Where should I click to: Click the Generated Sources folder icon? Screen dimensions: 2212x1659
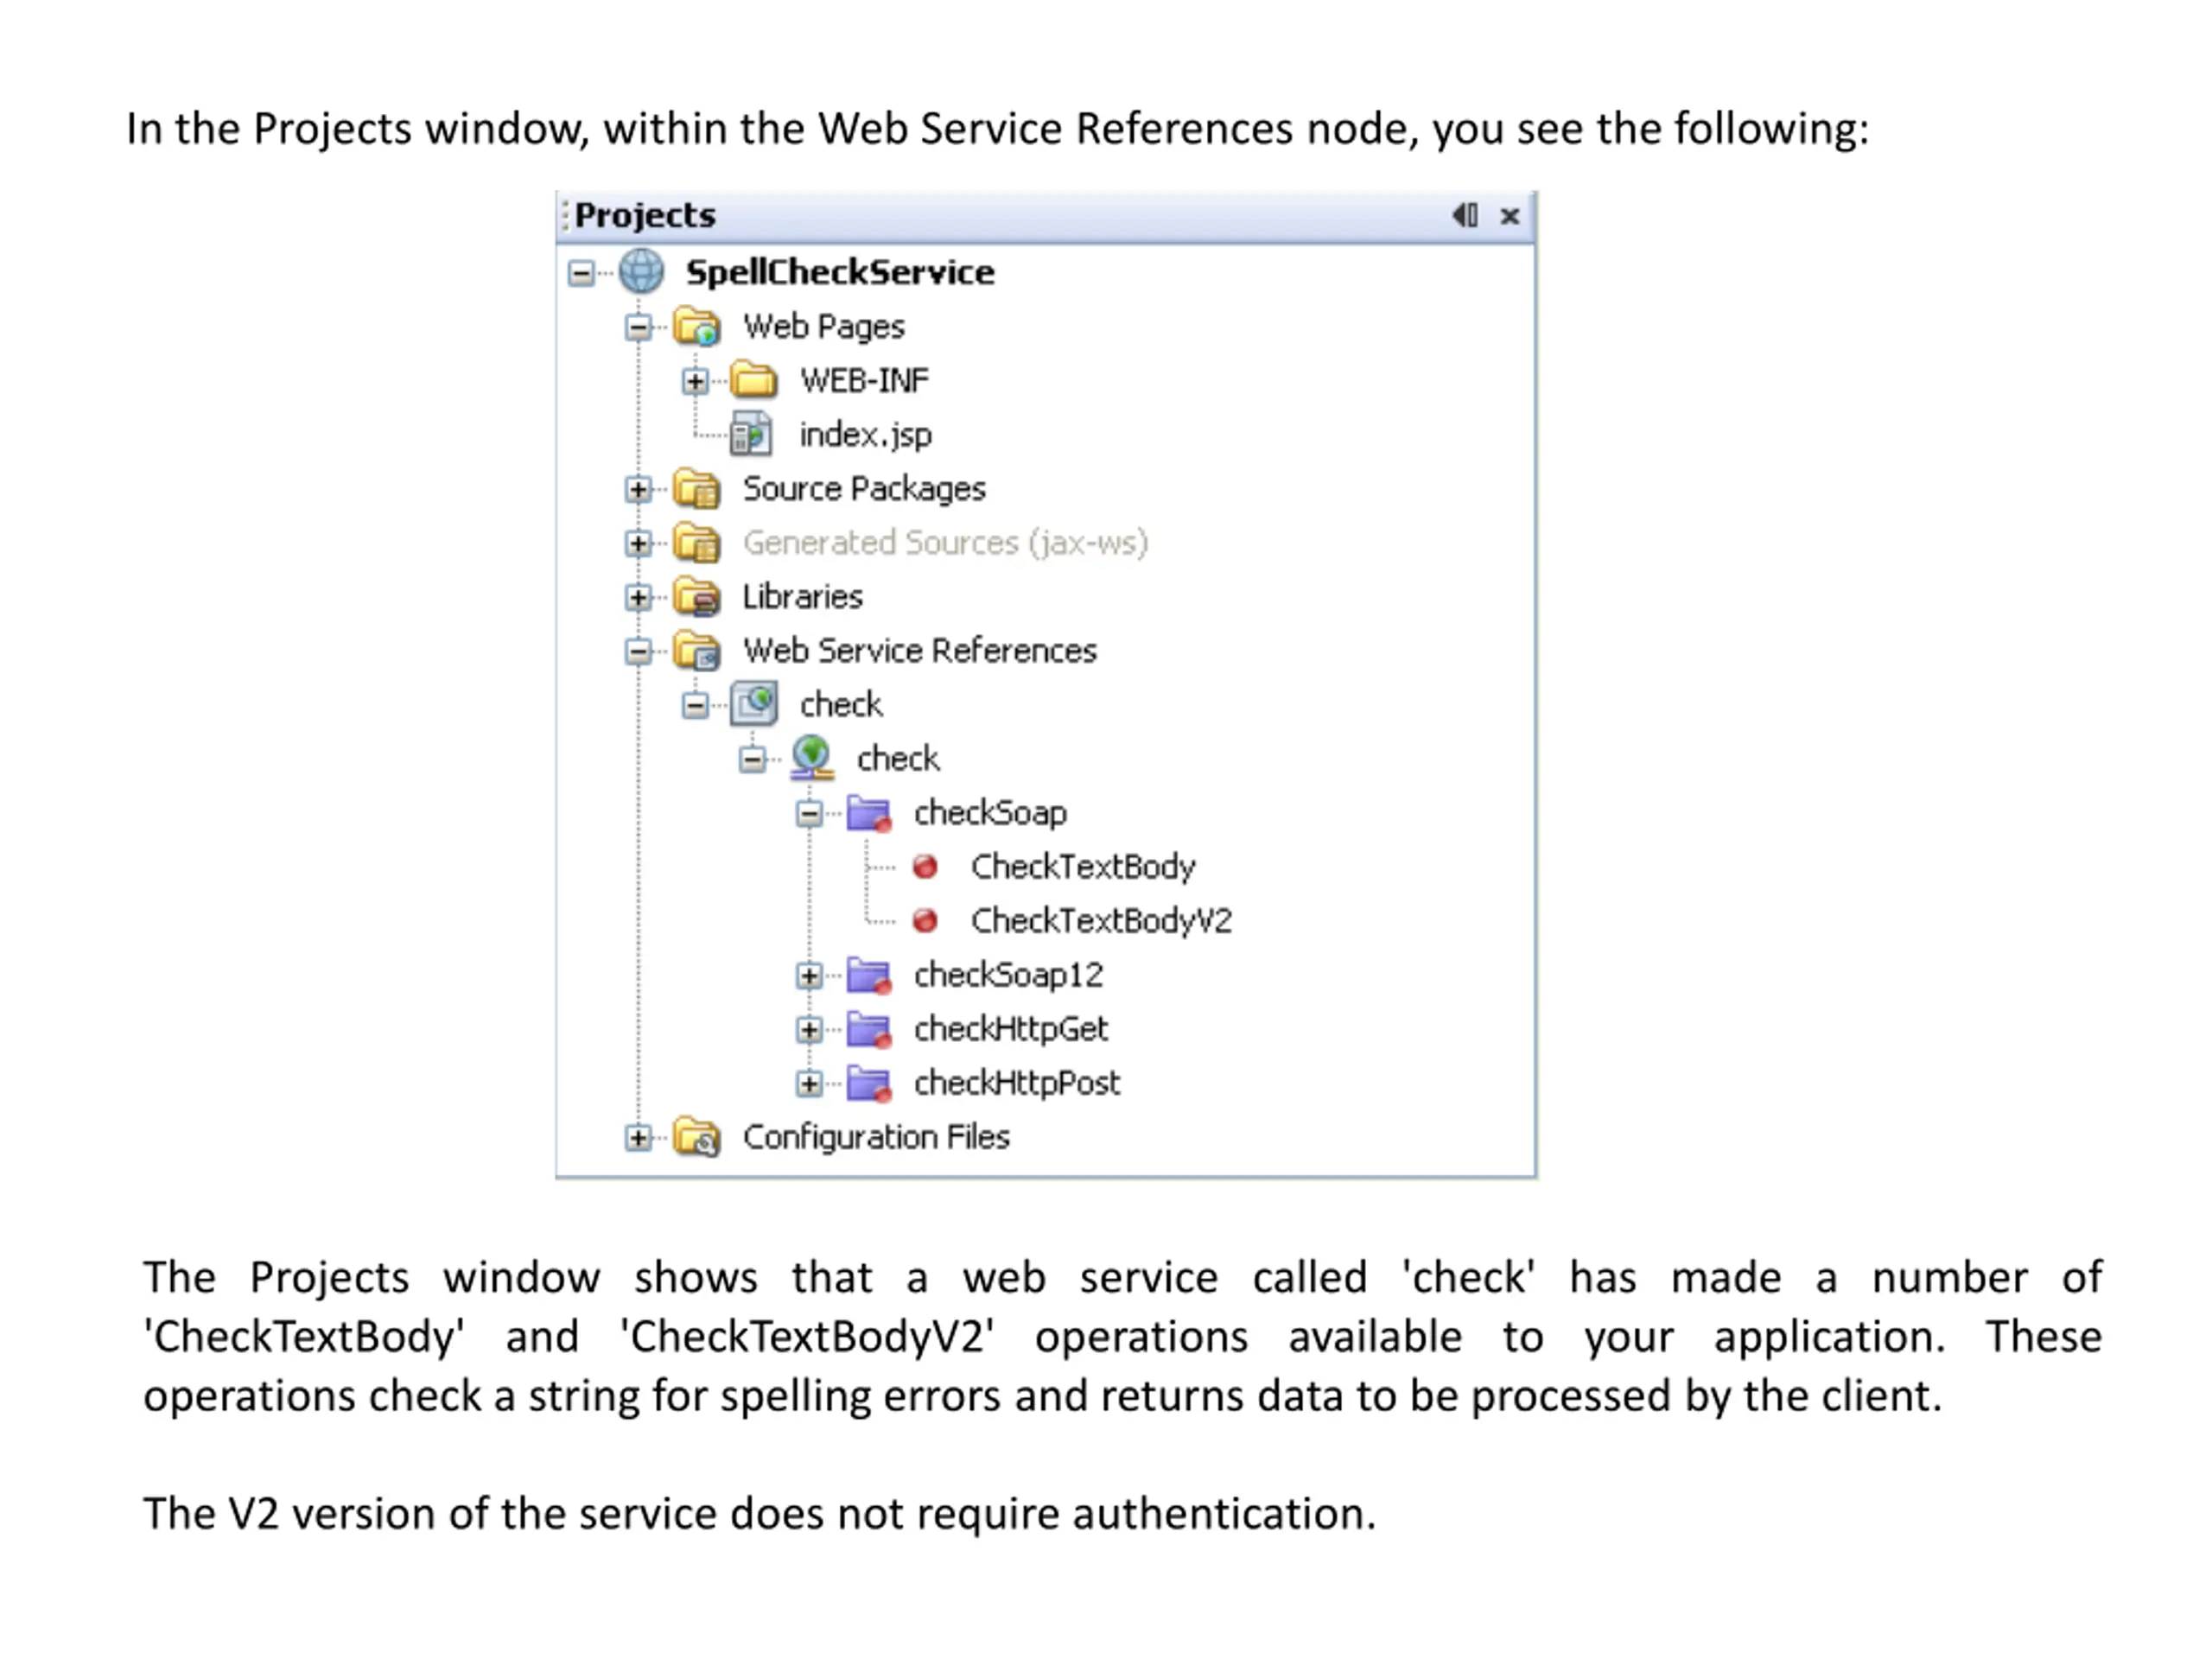tap(696, 543)
